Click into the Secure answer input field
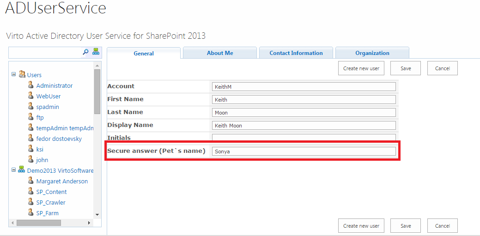The width and height of the screenshot is (480, 236). [304, 151]
